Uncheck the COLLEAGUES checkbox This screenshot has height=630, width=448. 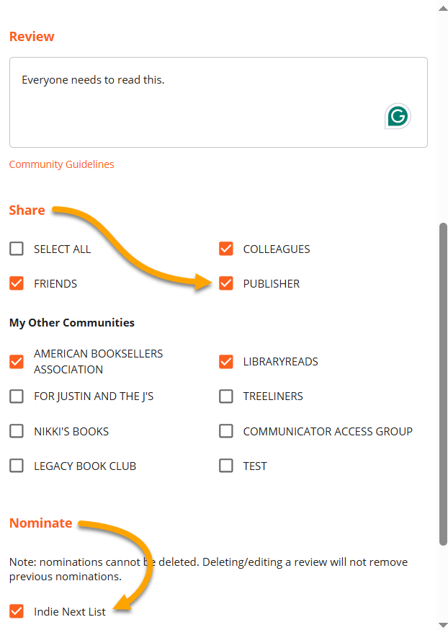tap(226, 249)
